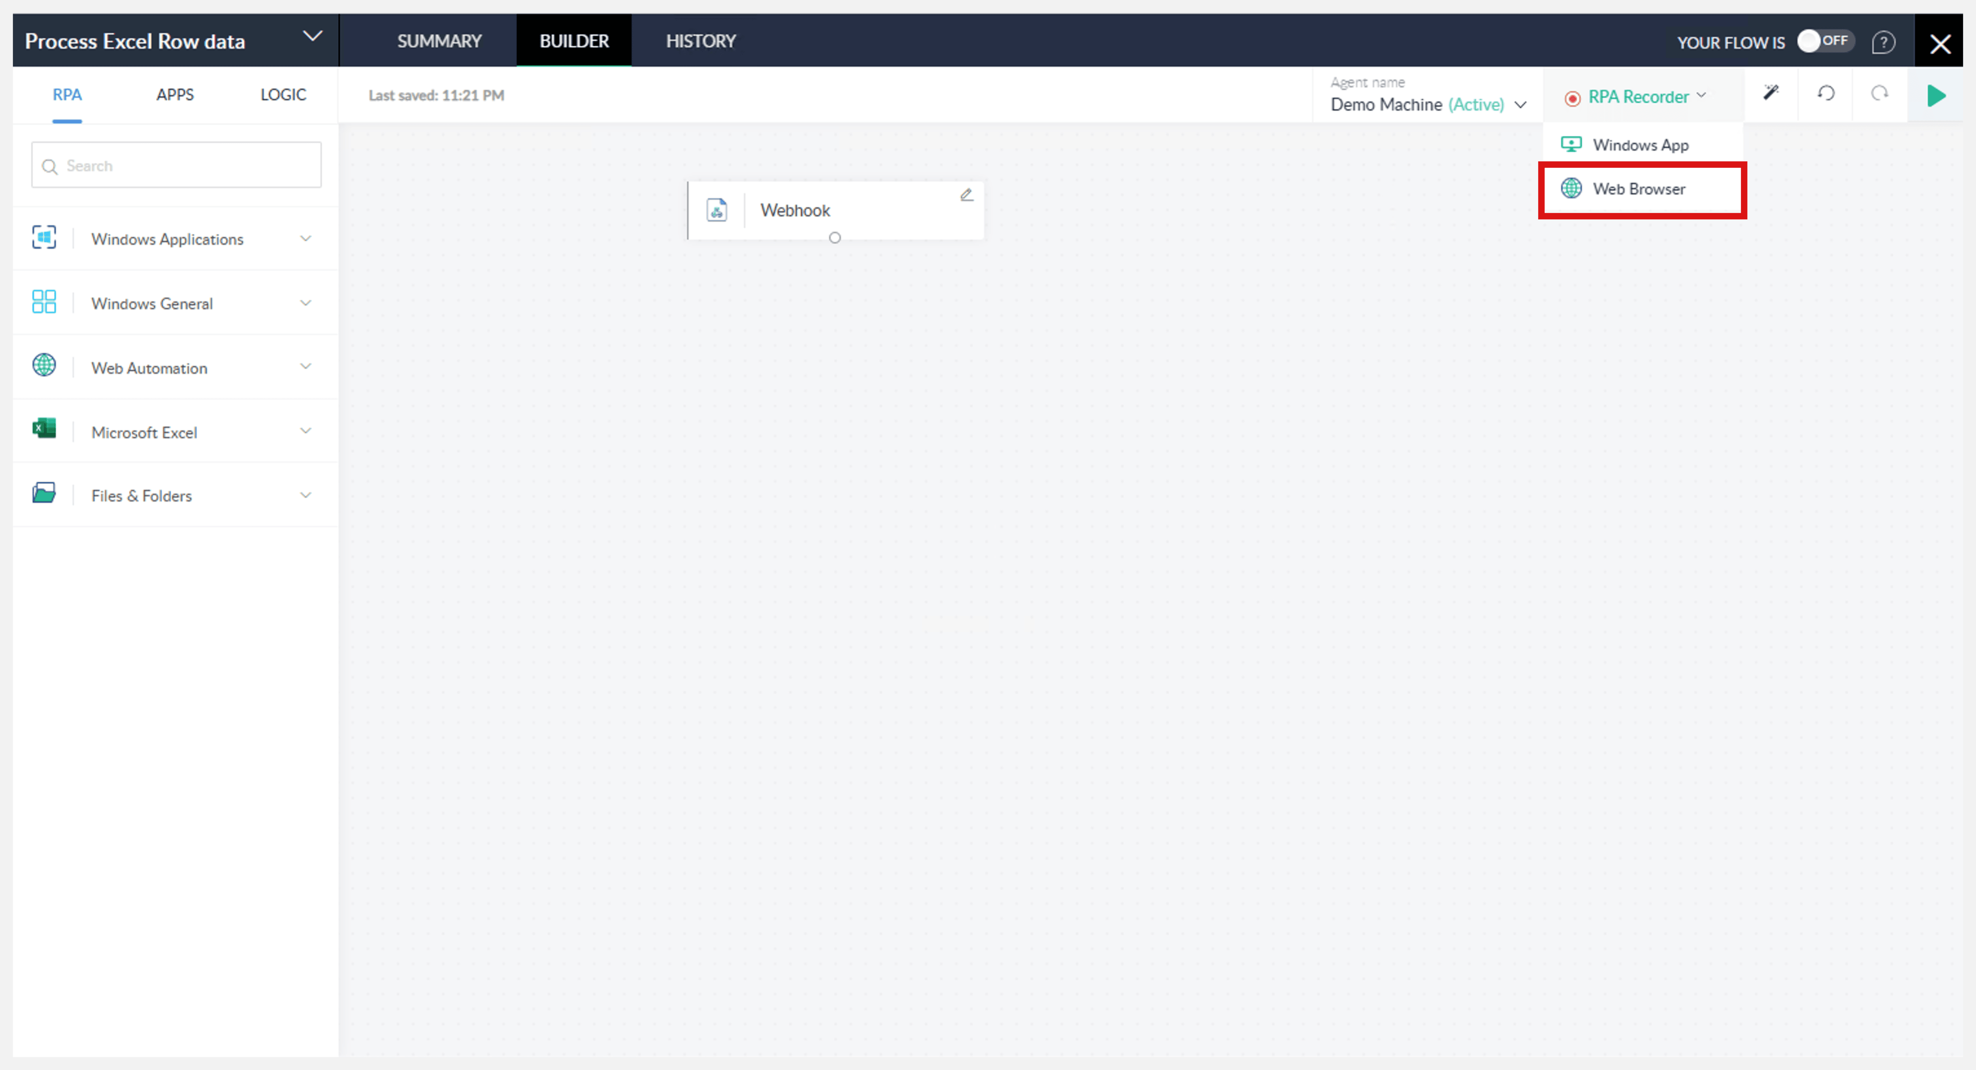Viewport: 1976px width, 1070px height.
Task: Click the help question mark icon
Action: pyautogui.click(x=1883, y=42)
